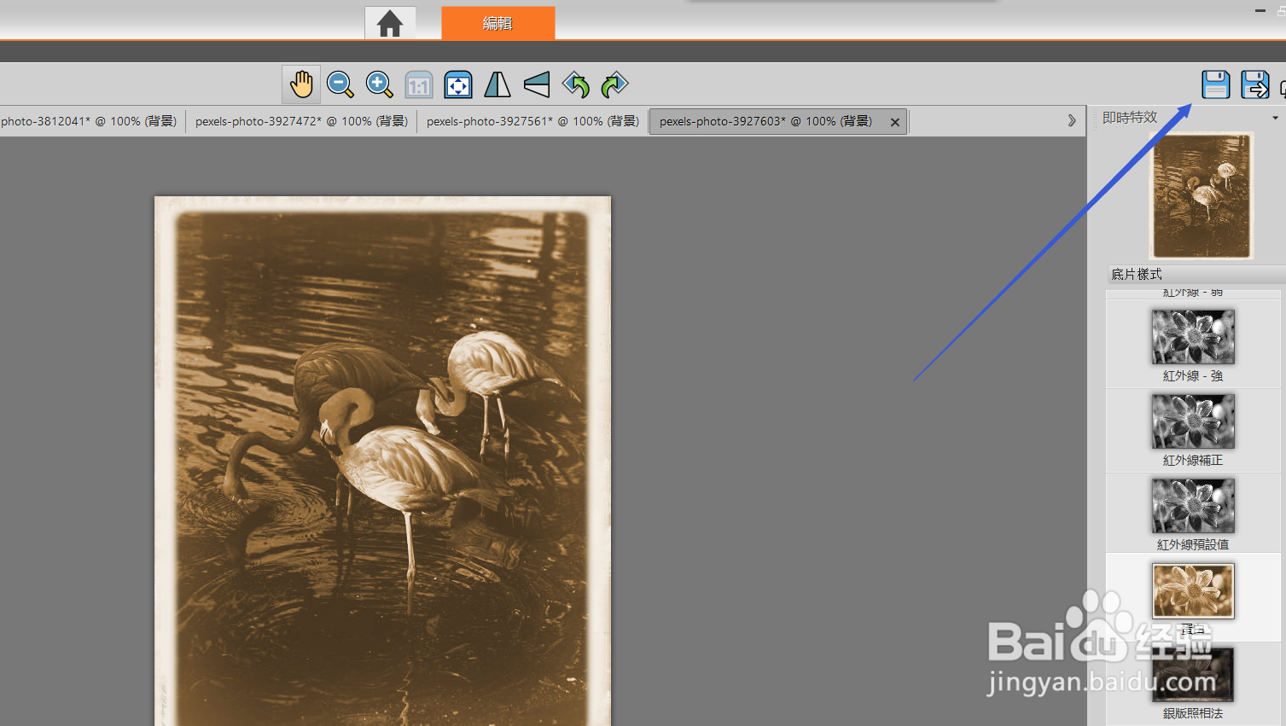This screenshot has width=1286, height=726.
Task: Click the instant effect preview thumbnail
Action: (x=1202, y=195)
